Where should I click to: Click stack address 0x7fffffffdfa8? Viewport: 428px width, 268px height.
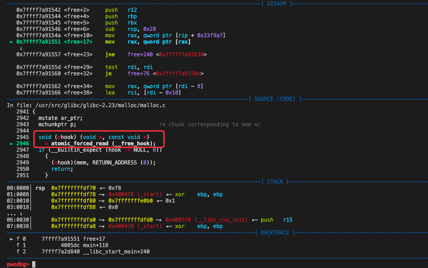click(x=73, y=226)
